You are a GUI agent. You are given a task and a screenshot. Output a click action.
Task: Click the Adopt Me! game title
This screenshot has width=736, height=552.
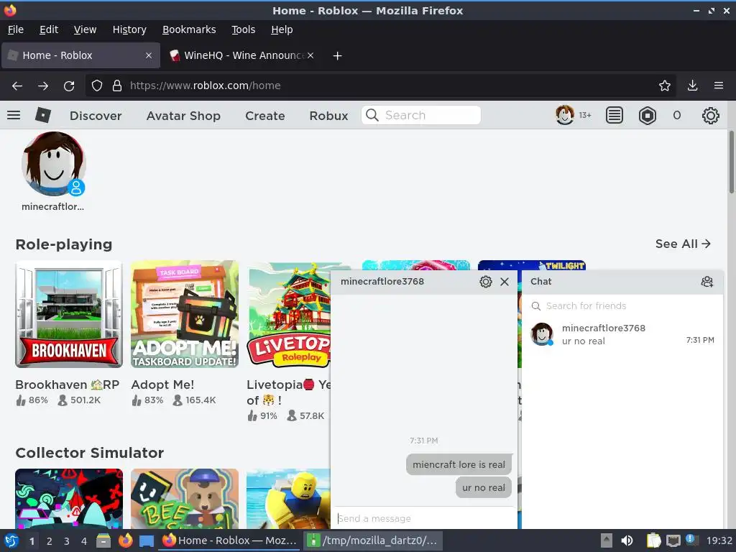162,385
